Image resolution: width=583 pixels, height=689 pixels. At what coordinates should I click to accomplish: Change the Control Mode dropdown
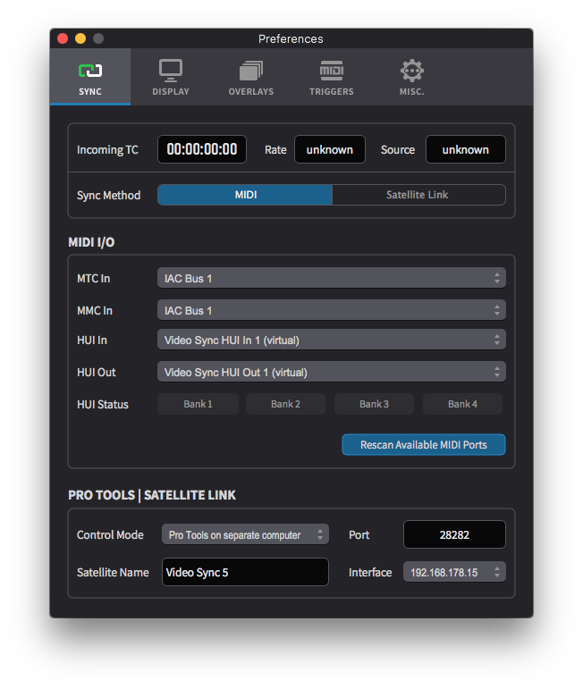244,534
